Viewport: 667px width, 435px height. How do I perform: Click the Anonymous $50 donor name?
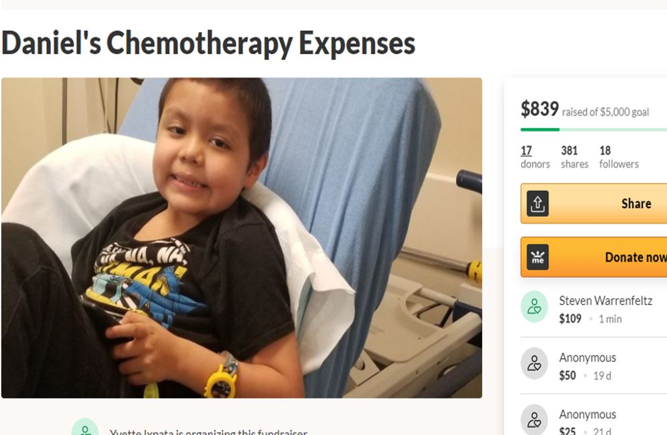588,358
